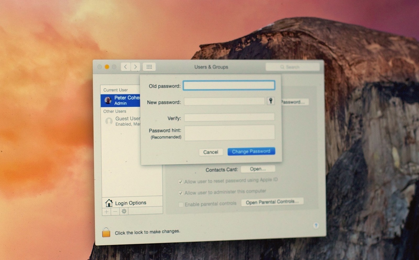The image size is (419, 260).
Task: Open the Contacts Card
Action: [258, 169]
